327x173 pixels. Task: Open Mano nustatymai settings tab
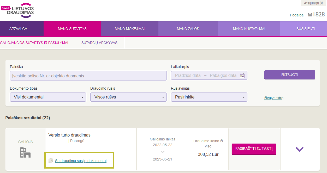click(249, 29)
